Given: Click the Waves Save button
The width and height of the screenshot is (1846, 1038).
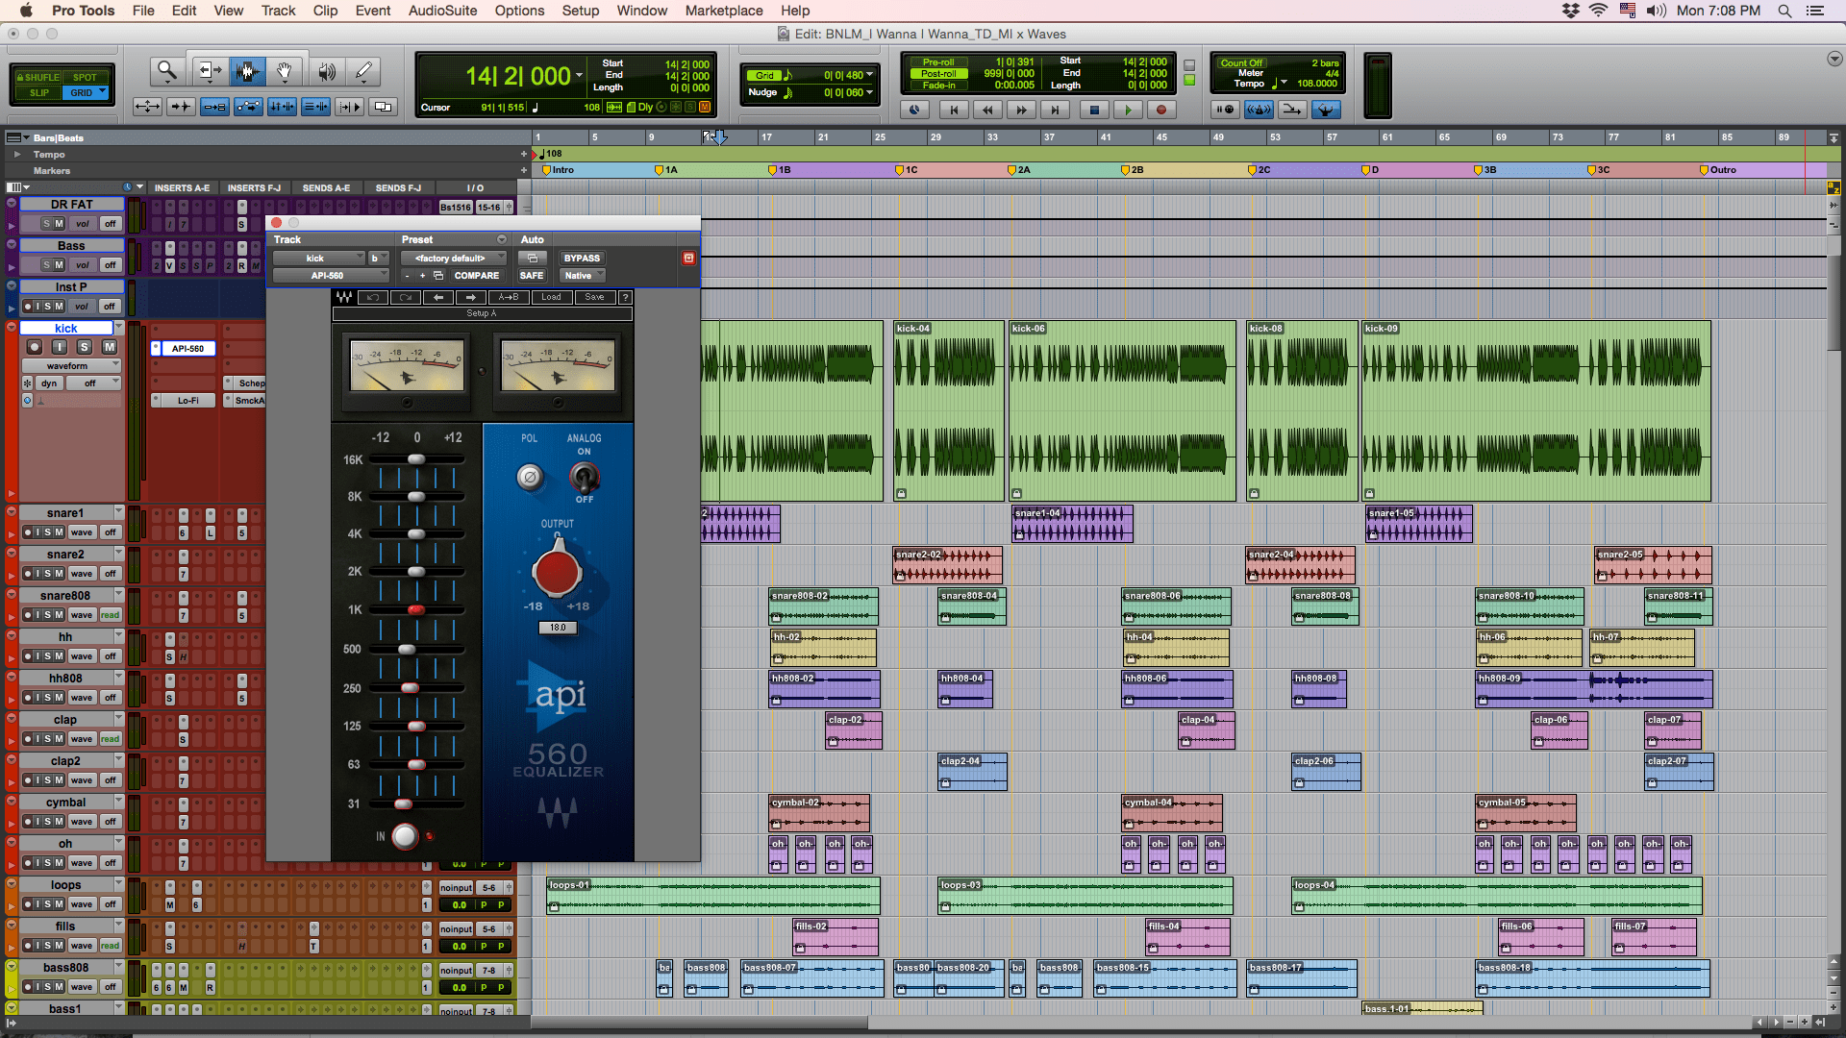Looking at the screenshot, I should click(x=595, y=297).
